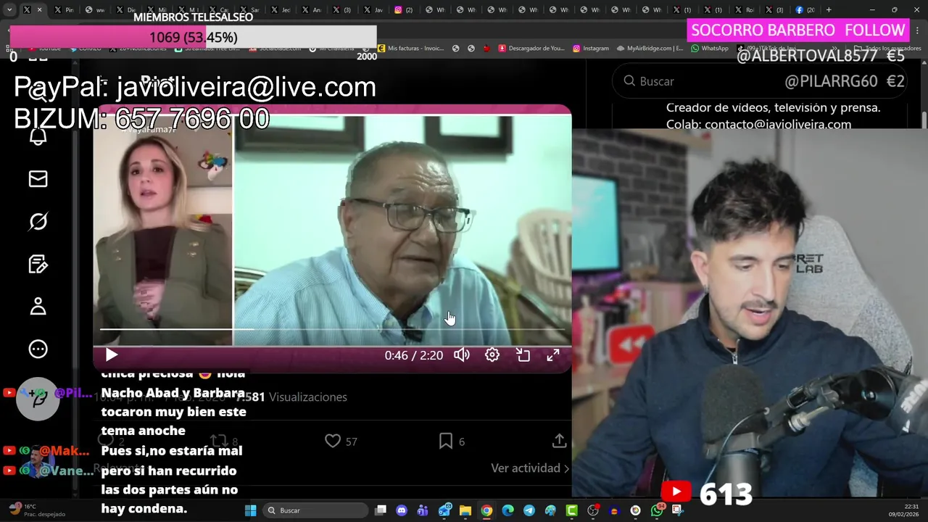
Task: Open Mis facturas - Invoic... bookmark
Action: click(x=410, y=49)
